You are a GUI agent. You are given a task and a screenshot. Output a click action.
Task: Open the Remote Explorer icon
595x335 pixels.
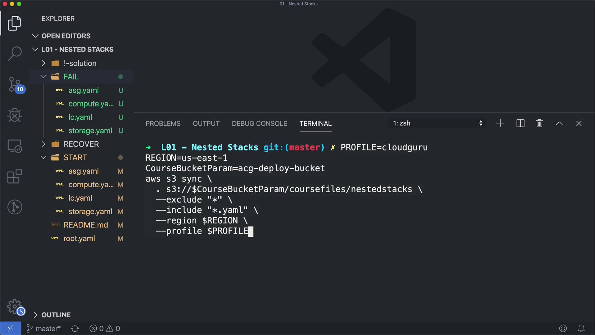click(x=15, y=146)
